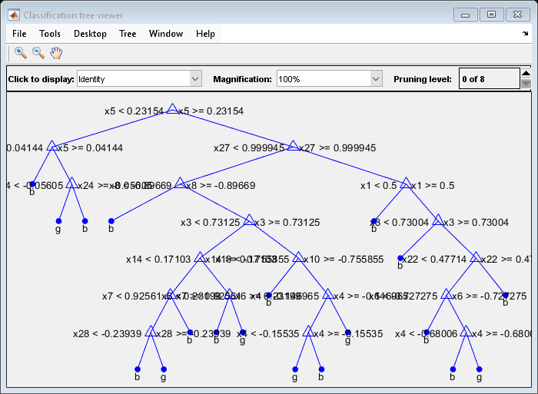Minimize the Classification tree viewer window

(465, 15)
